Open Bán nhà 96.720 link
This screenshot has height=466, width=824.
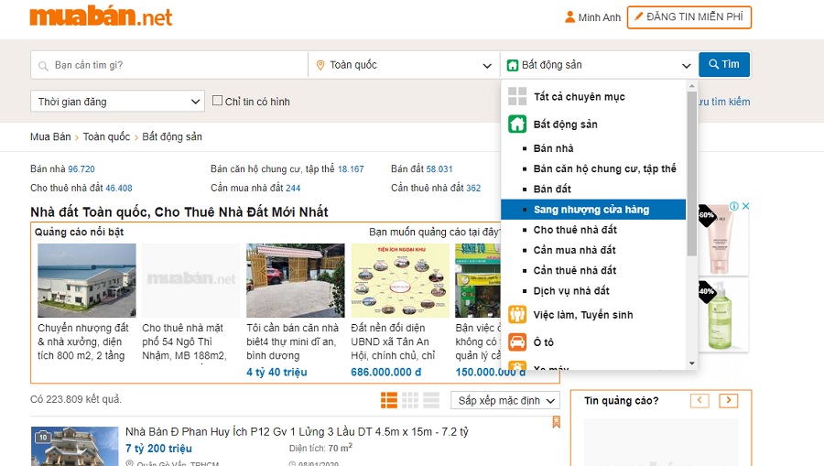pyautogui.click(x=62, y=169)
